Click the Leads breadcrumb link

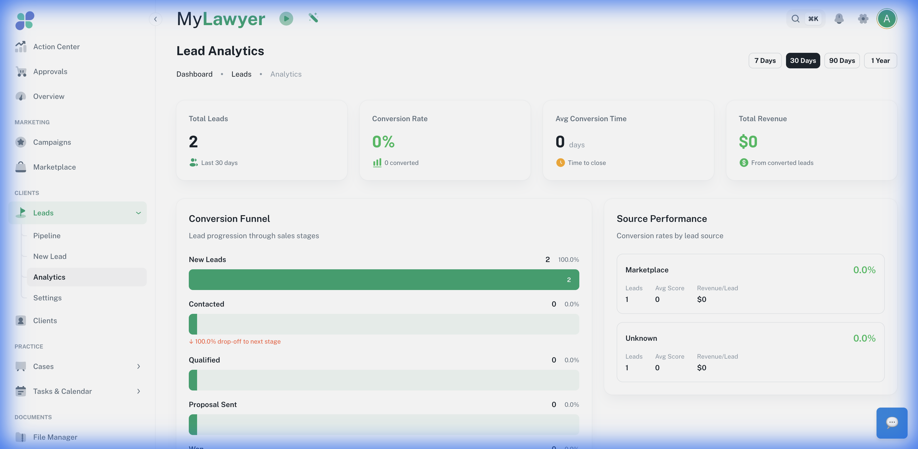(241, 74)
